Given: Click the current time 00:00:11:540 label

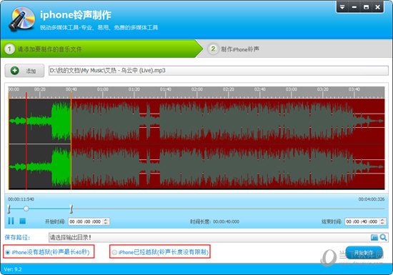Looking at the screenshot, I should (21, 199).
